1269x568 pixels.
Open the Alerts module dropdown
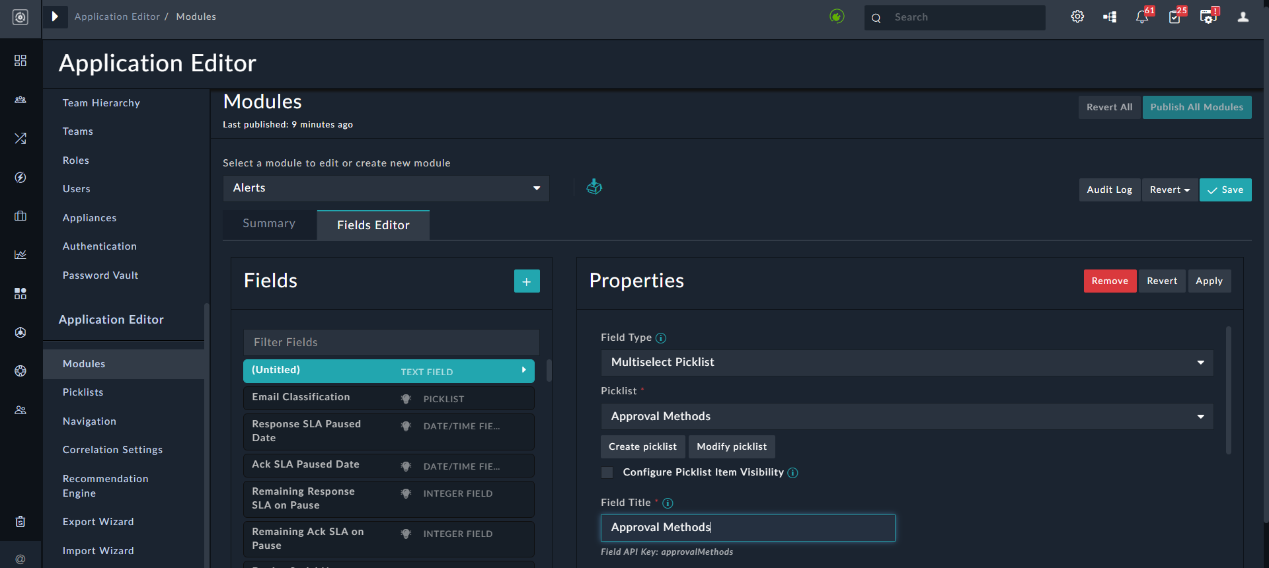click(x=386, y=188)
